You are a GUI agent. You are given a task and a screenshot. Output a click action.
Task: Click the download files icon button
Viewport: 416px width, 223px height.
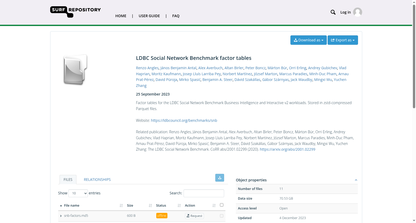pos(220,178)
